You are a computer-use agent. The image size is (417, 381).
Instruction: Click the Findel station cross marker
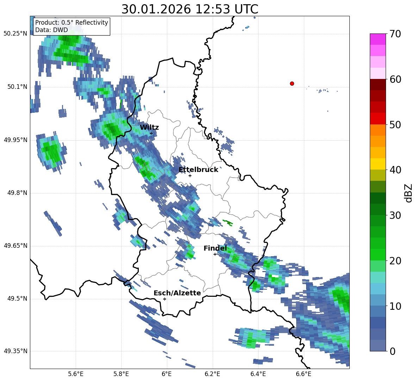215,254
